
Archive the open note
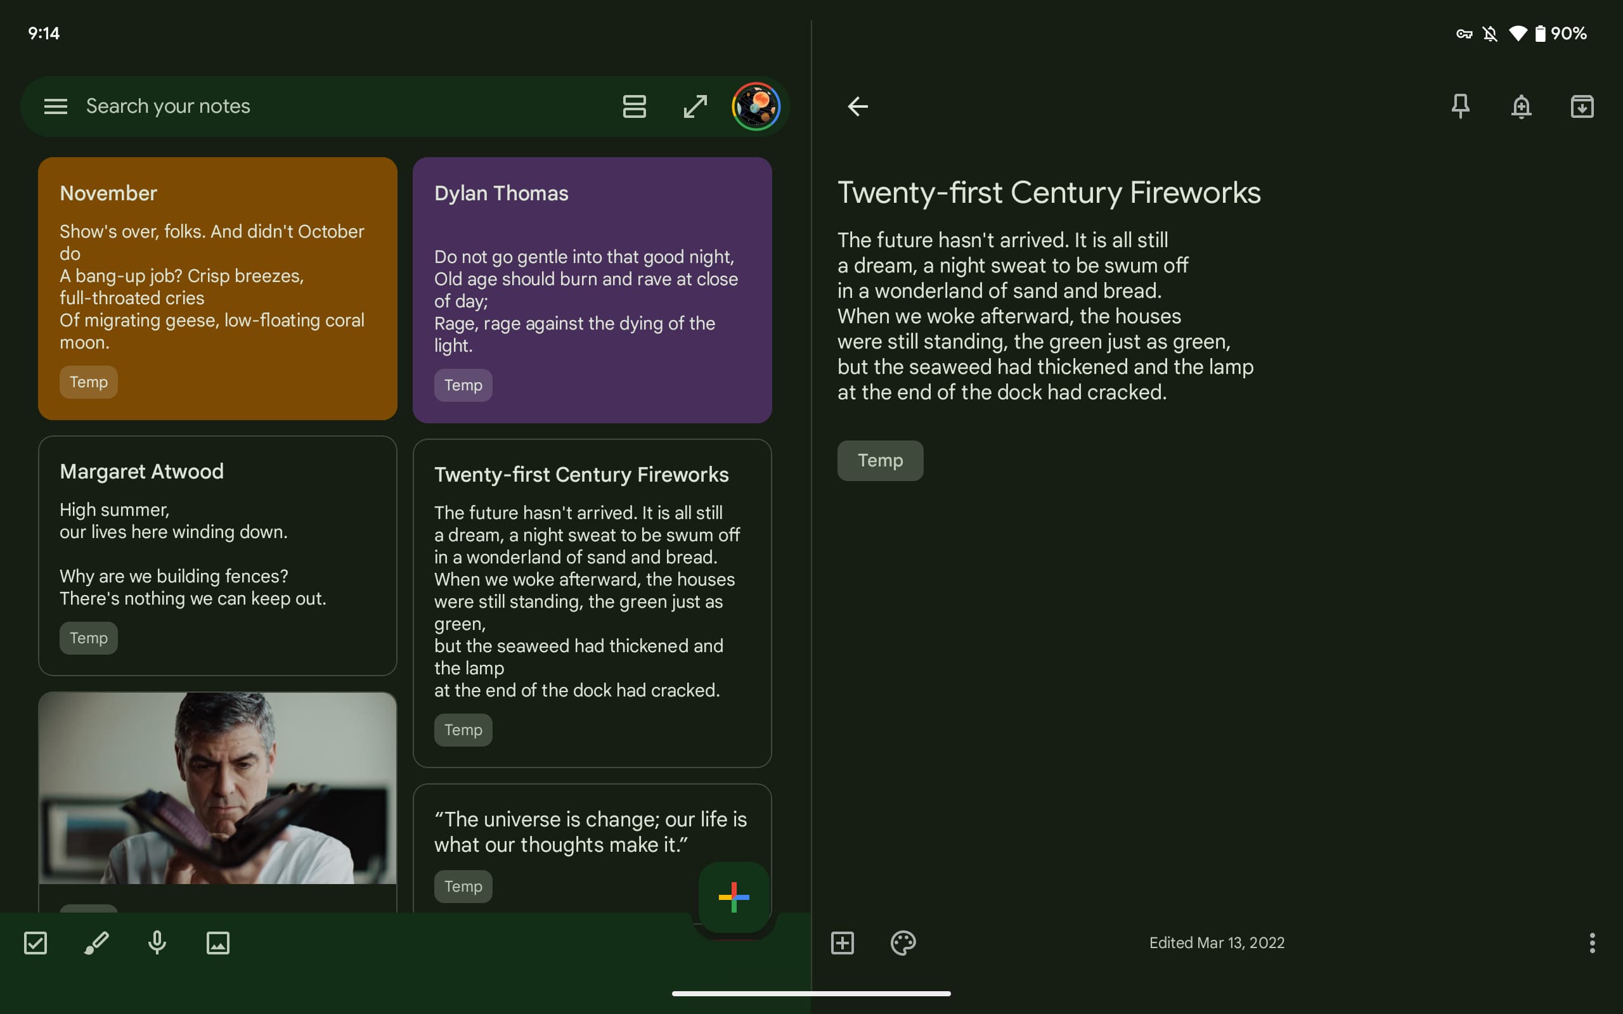click(x=1581, y=106)
